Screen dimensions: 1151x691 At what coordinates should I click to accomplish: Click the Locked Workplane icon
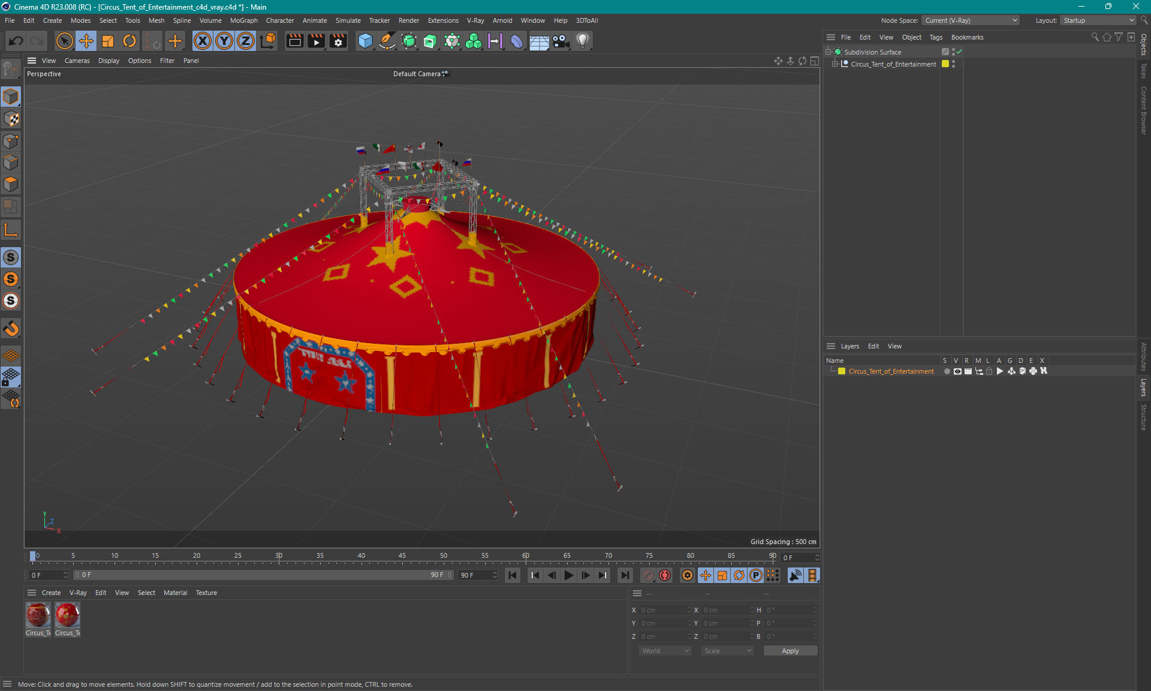point(11,377)
